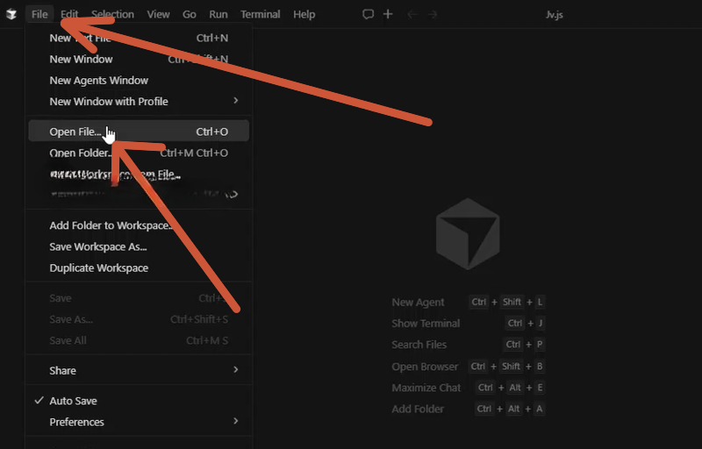Click the disabled Save entry

(139, 298)
